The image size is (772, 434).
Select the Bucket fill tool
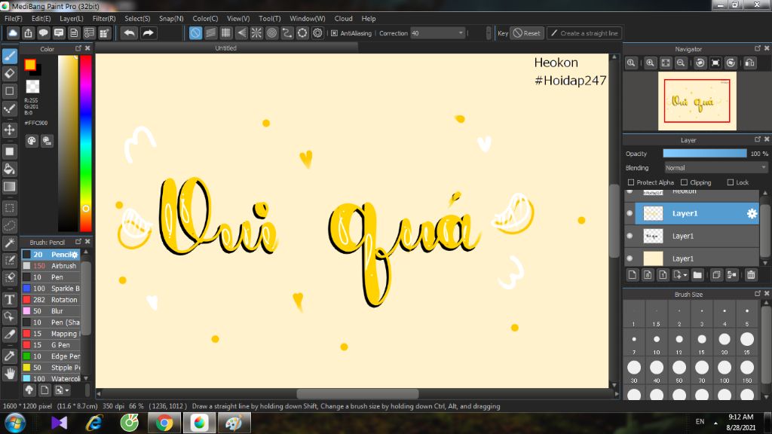pyautogui.click(x=9, y=170)
